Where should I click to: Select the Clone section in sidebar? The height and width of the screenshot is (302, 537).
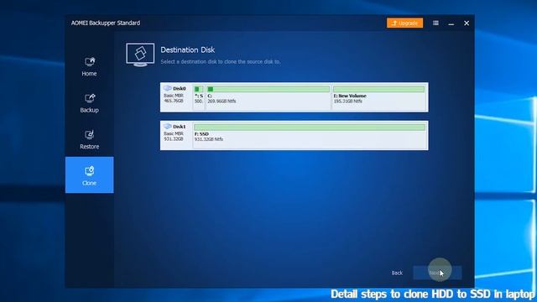pyautogui.click(x=89, y=175)
